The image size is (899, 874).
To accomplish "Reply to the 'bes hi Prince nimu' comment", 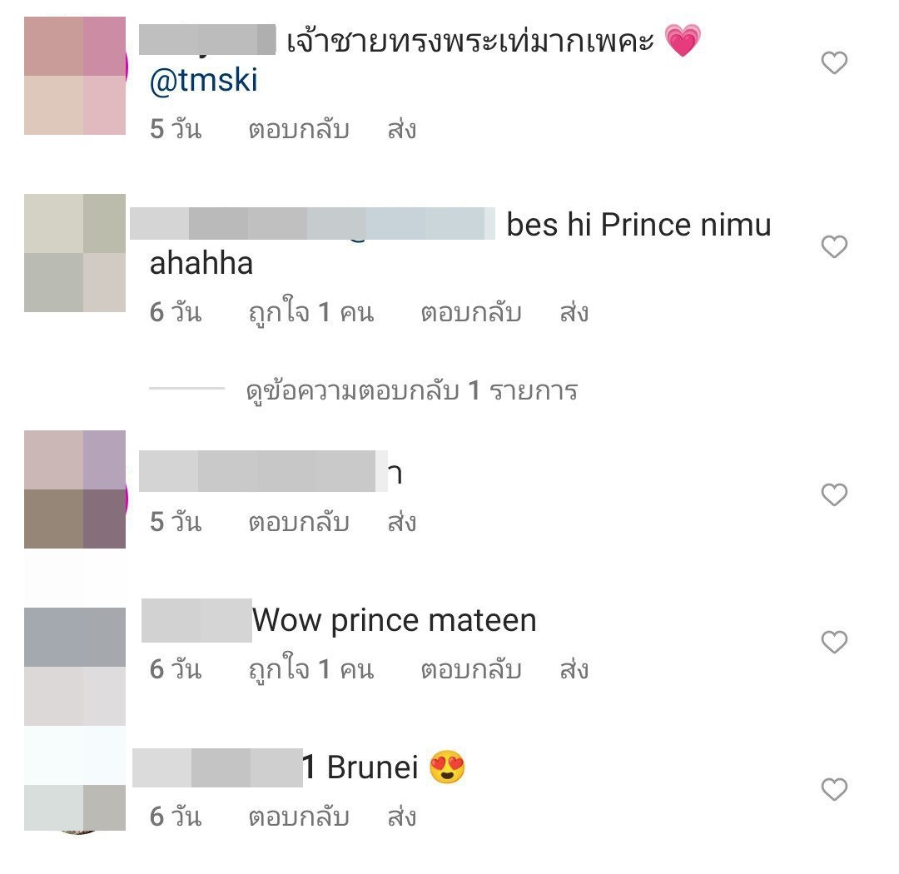I will tap(470, 313).
